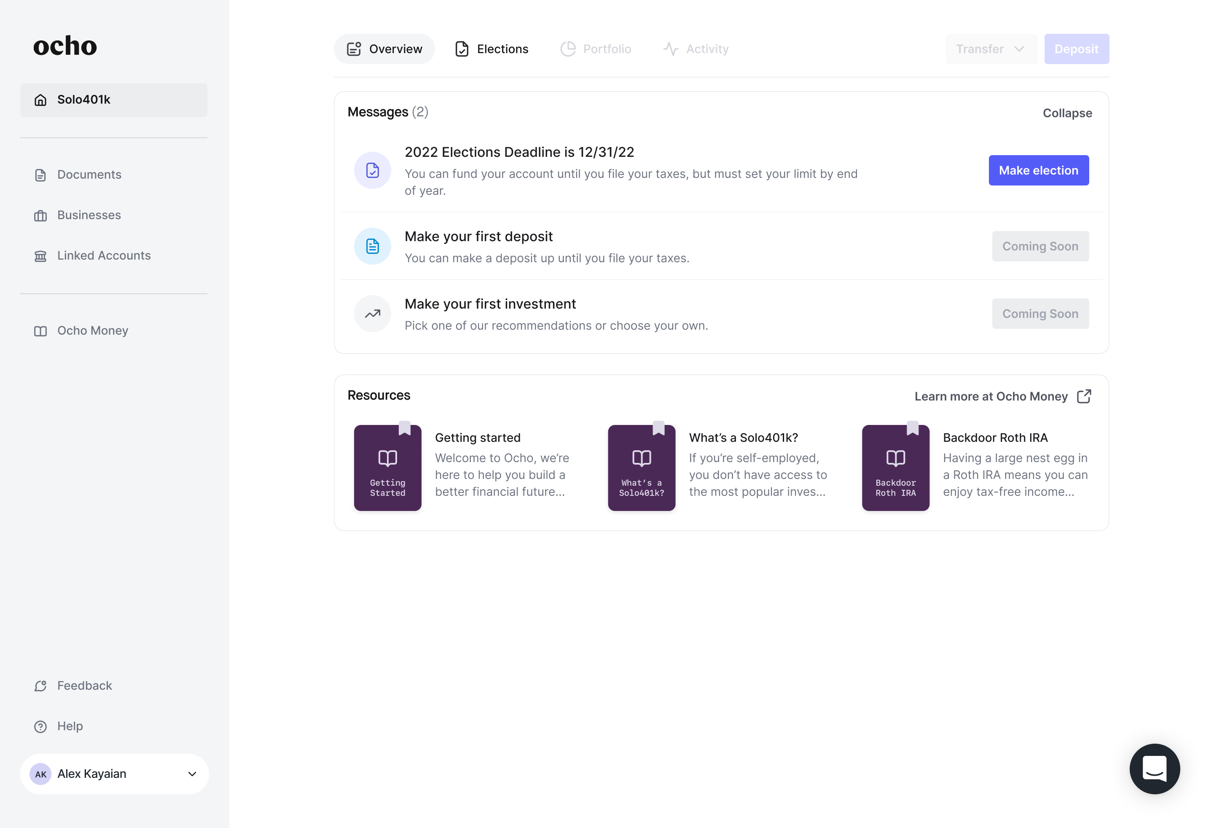Collapse the Messages panel

tap(1067, 113)
